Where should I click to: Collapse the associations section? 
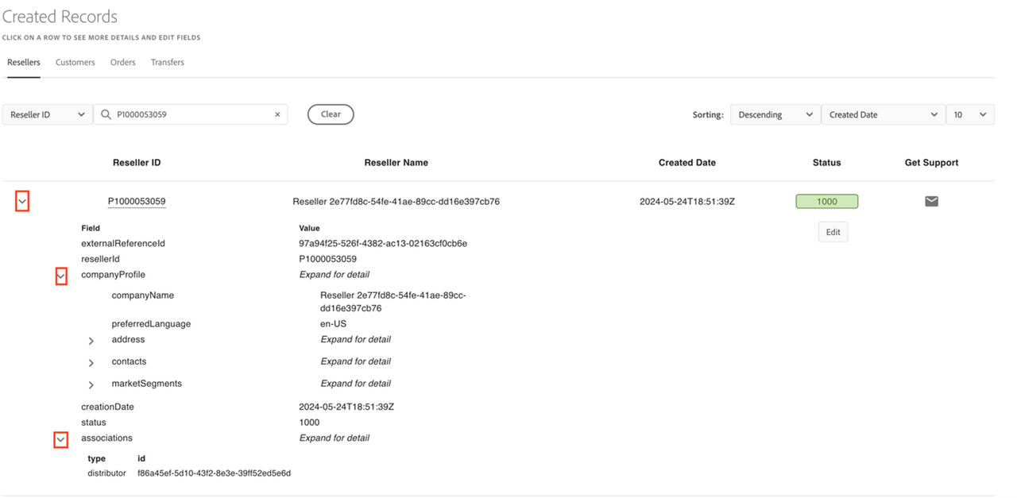tap(60, 439)
